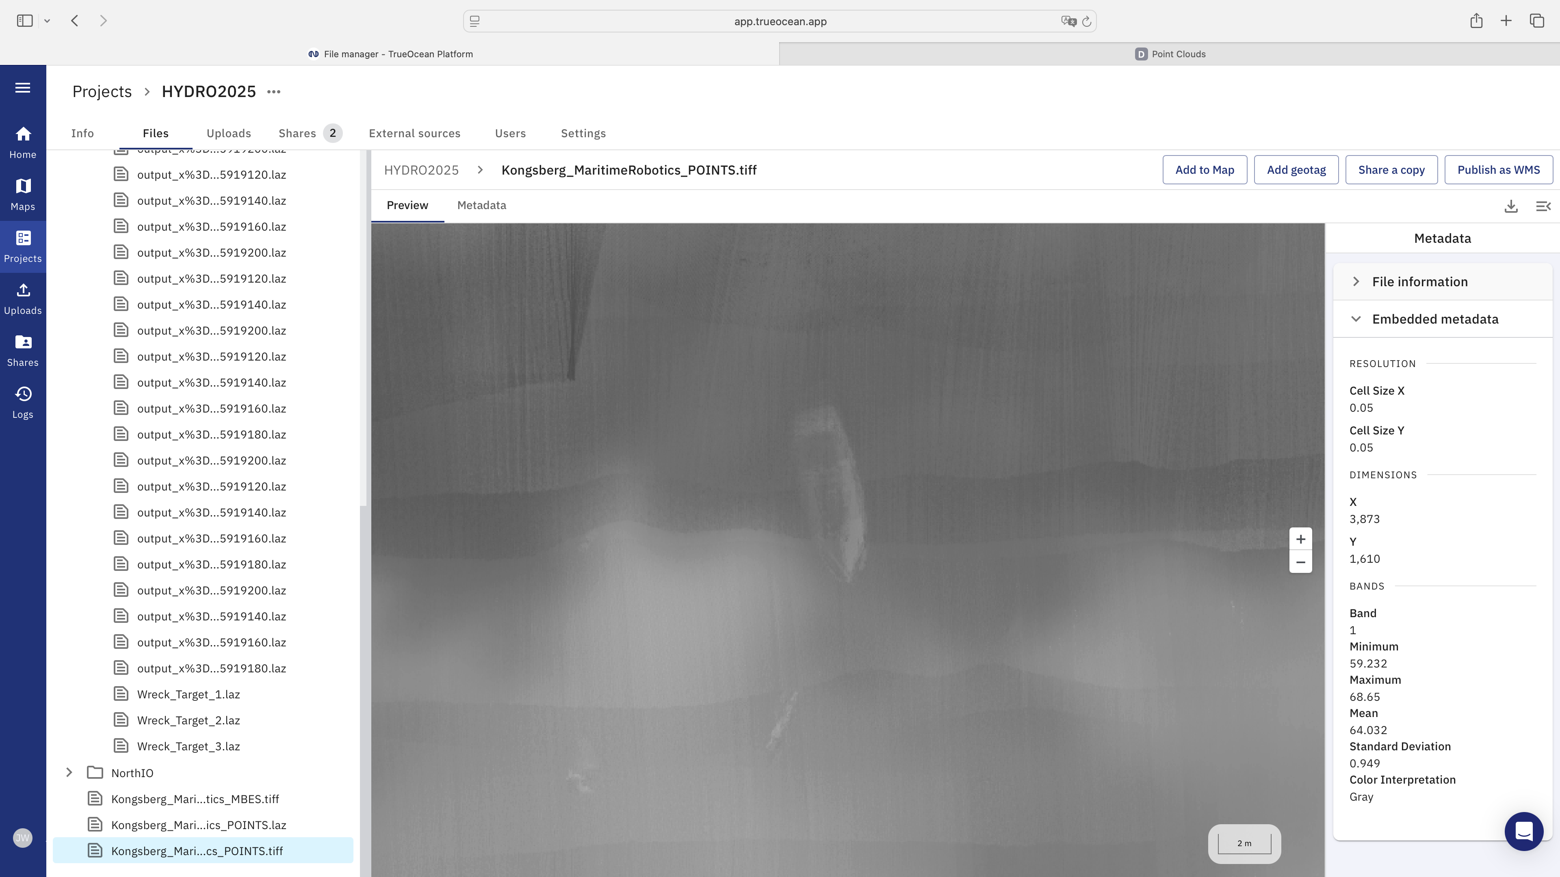Image resolution: width=1560 pixels, height=877 pixels.
Task: Go to Home in the sidebar
Action: [x=22, y=142]
